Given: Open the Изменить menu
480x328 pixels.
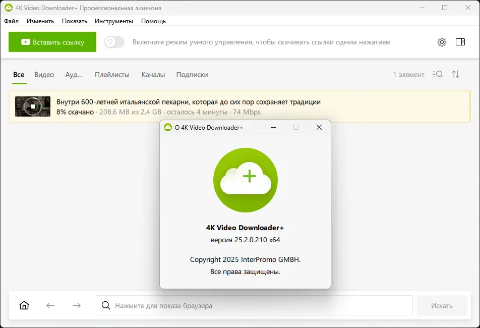Looking at the screenshot, I should coord(40,21).
